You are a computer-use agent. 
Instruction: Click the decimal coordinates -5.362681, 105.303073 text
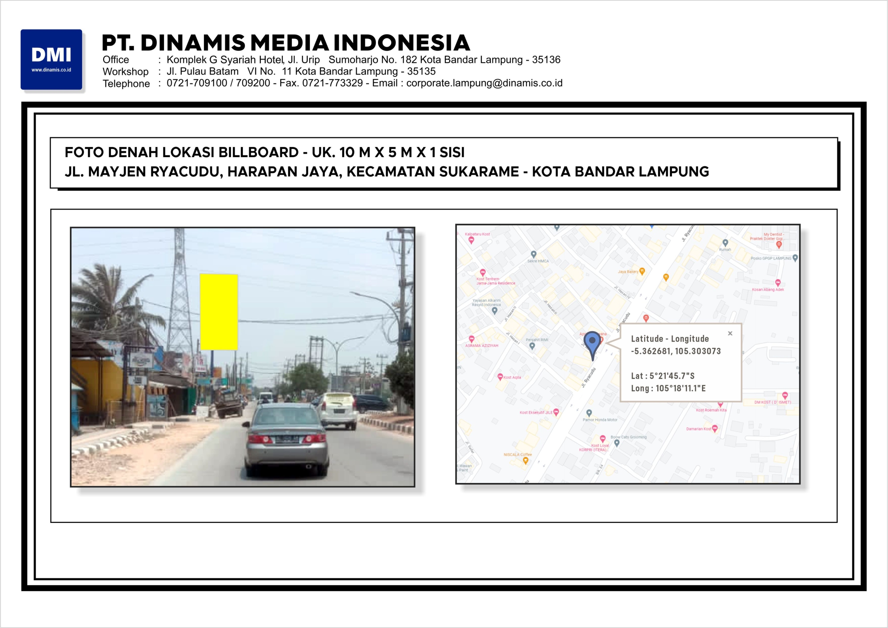[x=676, y=351]
